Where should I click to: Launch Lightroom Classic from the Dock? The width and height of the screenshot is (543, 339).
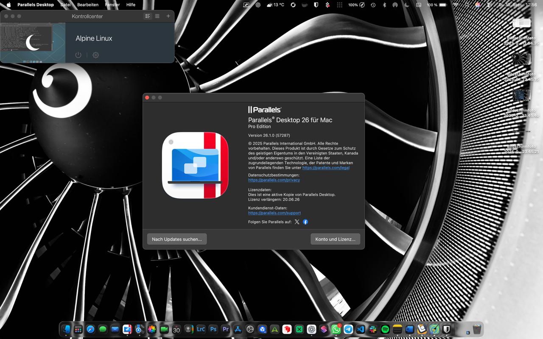pos(201,329)
